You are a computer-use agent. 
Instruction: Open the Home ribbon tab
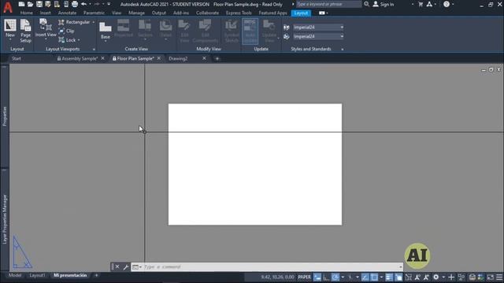[26, 13]
